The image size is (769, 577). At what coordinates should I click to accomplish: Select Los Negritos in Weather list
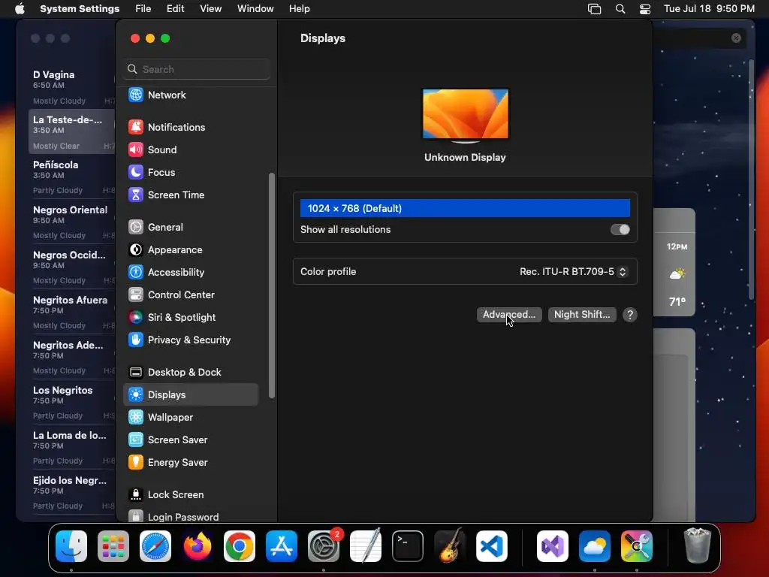click(73, 403)
